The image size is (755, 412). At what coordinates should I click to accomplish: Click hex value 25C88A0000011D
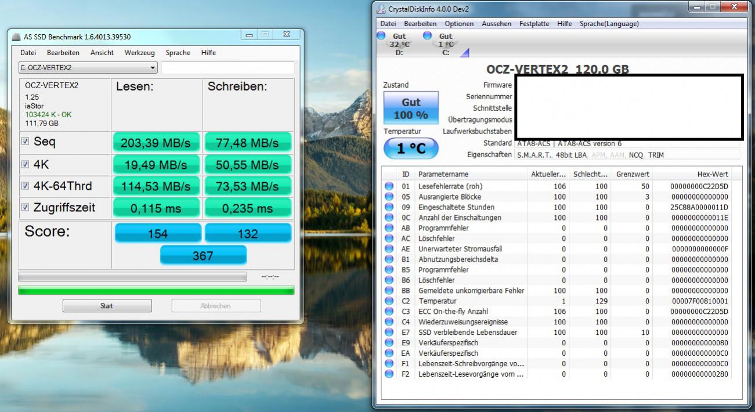699,207
